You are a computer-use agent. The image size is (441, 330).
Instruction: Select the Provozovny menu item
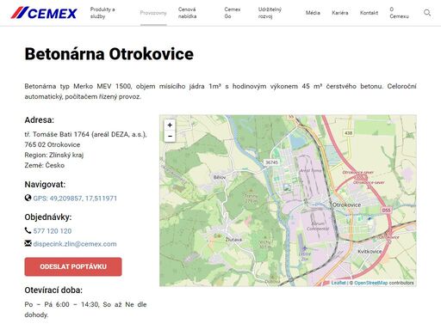tap(153, 13)
